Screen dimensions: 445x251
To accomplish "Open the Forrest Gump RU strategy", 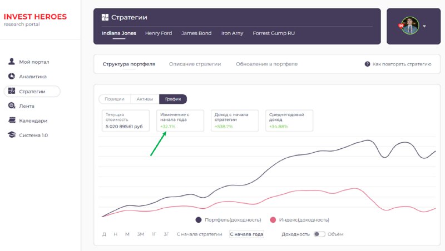I will [x=274, y=33].
